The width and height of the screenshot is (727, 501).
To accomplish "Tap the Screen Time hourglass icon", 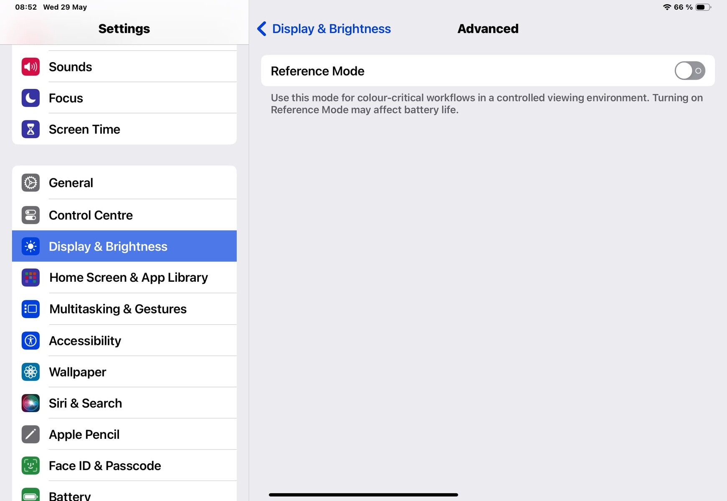I will [x=30, y=129].
